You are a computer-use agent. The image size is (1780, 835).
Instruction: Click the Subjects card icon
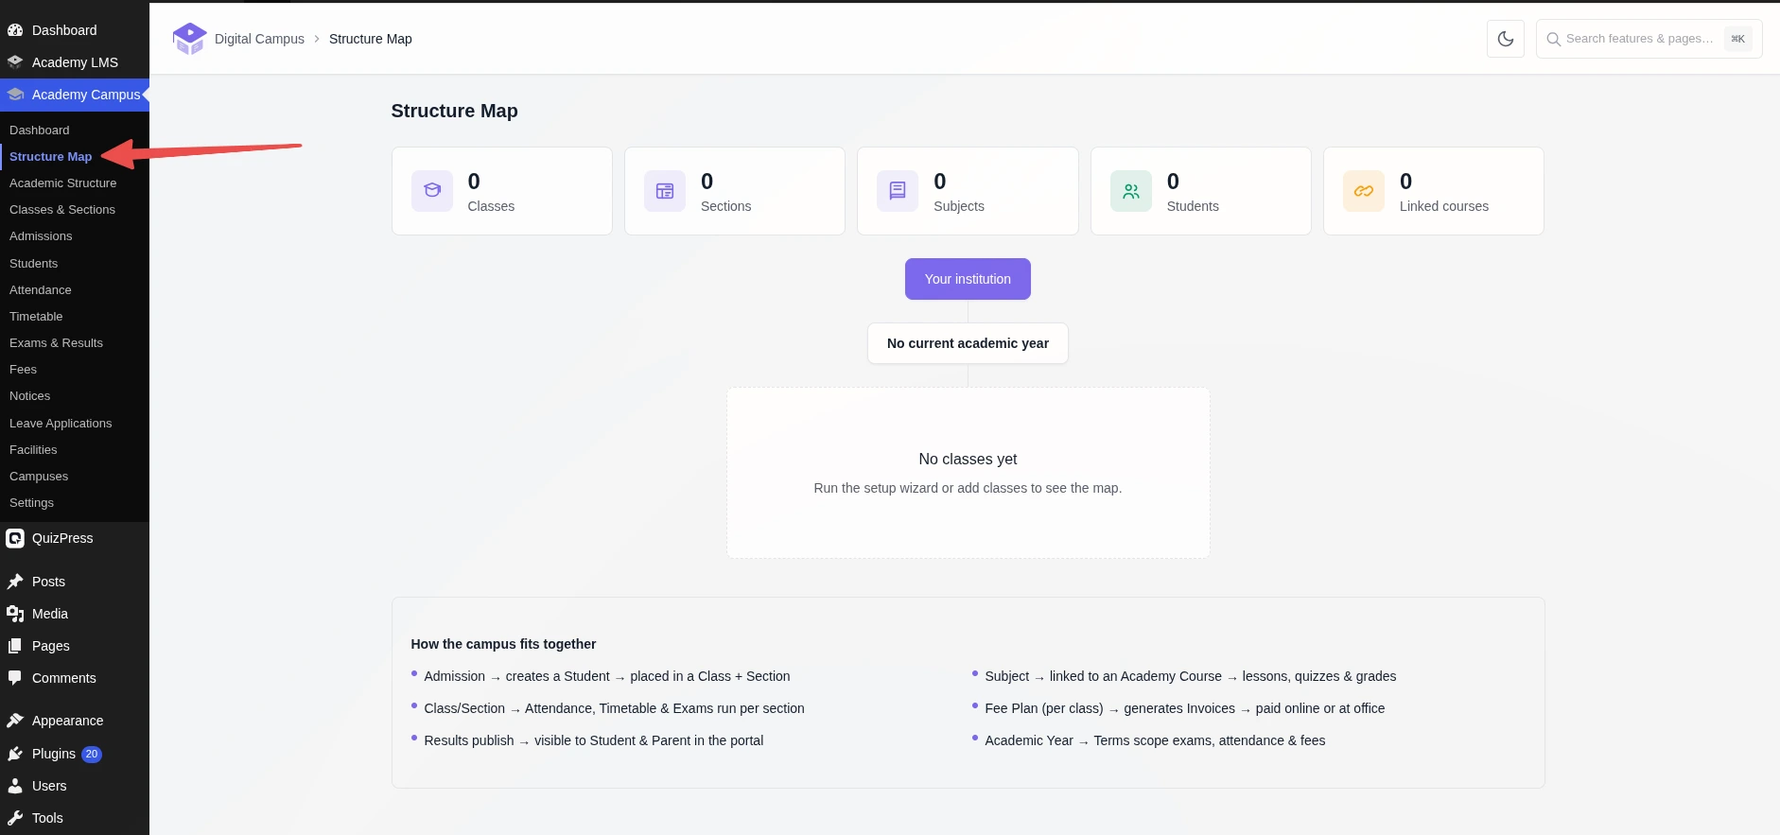(898, 191)
